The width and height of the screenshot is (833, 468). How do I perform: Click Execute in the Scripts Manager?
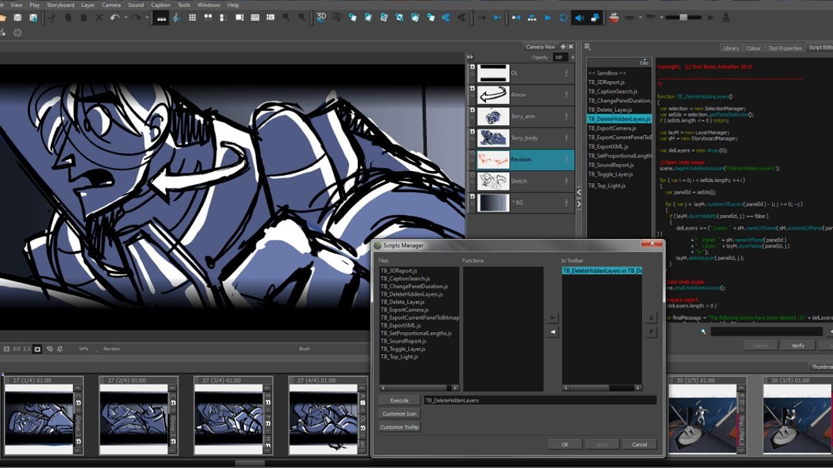tap(398, 400)
